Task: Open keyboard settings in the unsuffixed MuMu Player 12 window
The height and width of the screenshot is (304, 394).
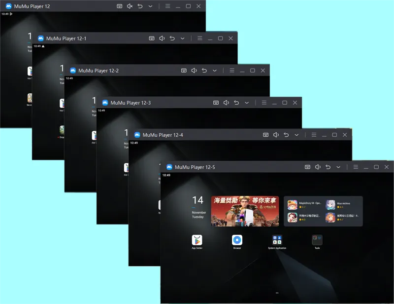Action: [x=119, y=6]
